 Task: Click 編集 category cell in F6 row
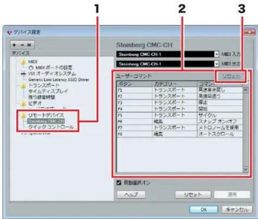point(175,122)
